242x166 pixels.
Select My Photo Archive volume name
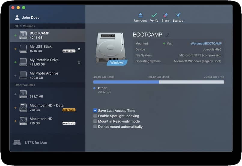pyautogui.click(x=44, y=73)
